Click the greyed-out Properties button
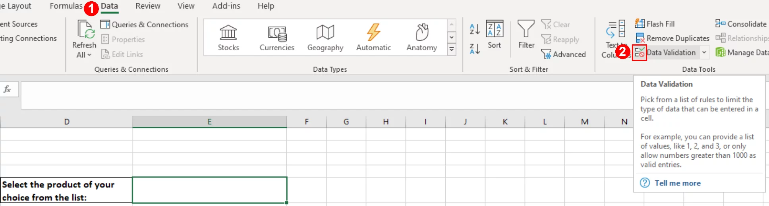The height and width of the screenshot is (206, 769). 123,39
